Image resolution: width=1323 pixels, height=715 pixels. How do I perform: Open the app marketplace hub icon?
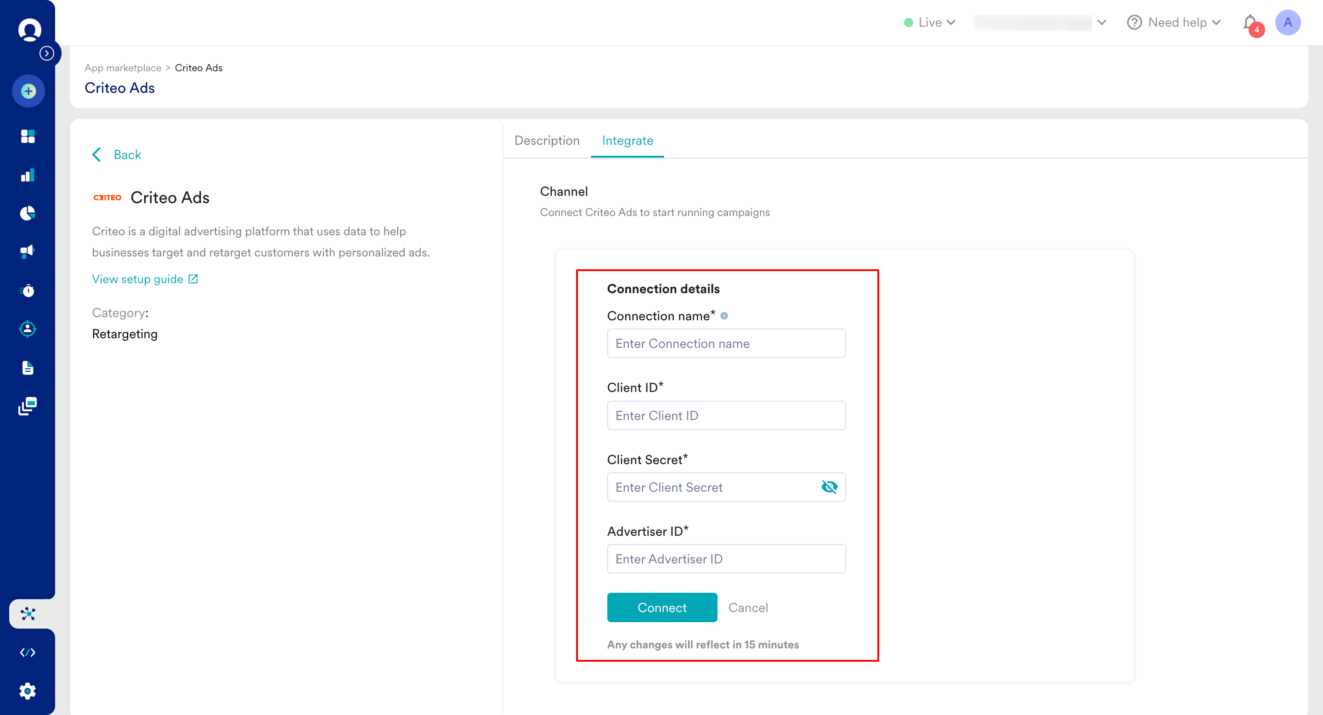pyautogui.click(x=28, y=614)
